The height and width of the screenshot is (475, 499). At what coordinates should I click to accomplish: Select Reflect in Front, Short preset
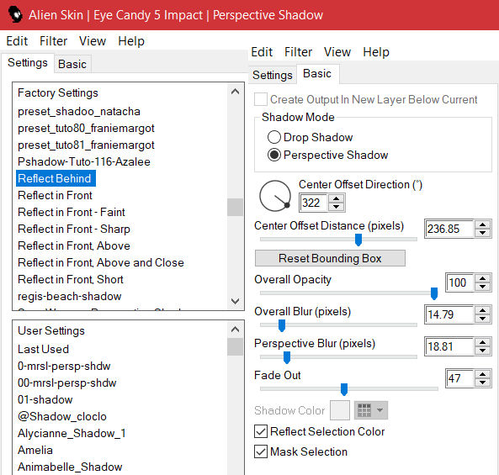point(71,279)
